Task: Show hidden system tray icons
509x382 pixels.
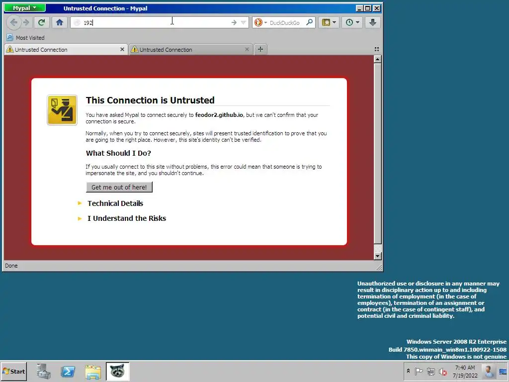Action: click(x=408, y=371)
